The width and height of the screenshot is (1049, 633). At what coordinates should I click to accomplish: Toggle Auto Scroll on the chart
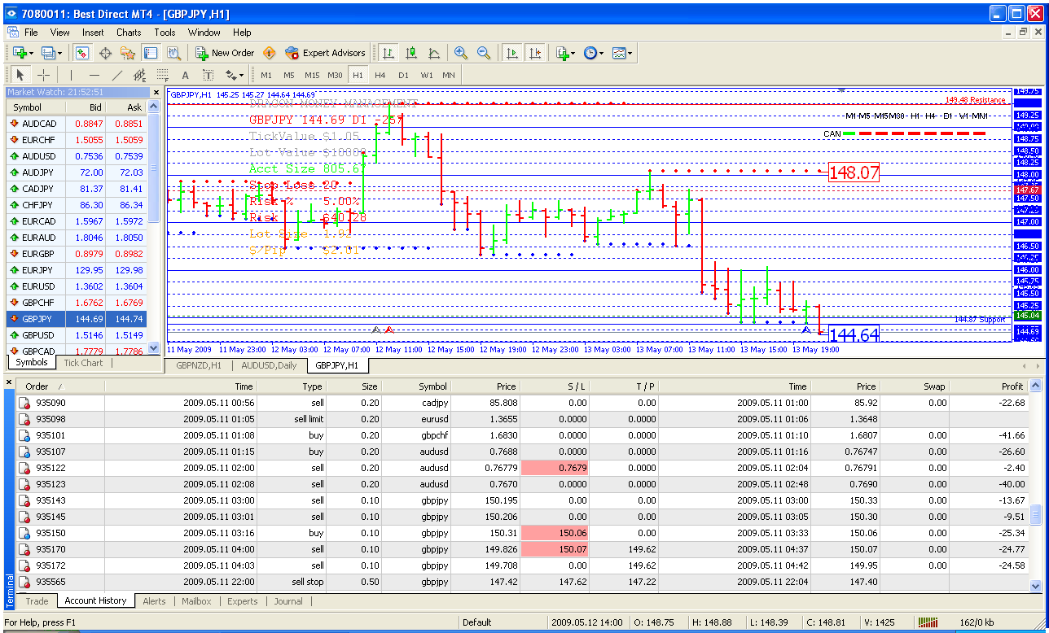coord(511,53)
